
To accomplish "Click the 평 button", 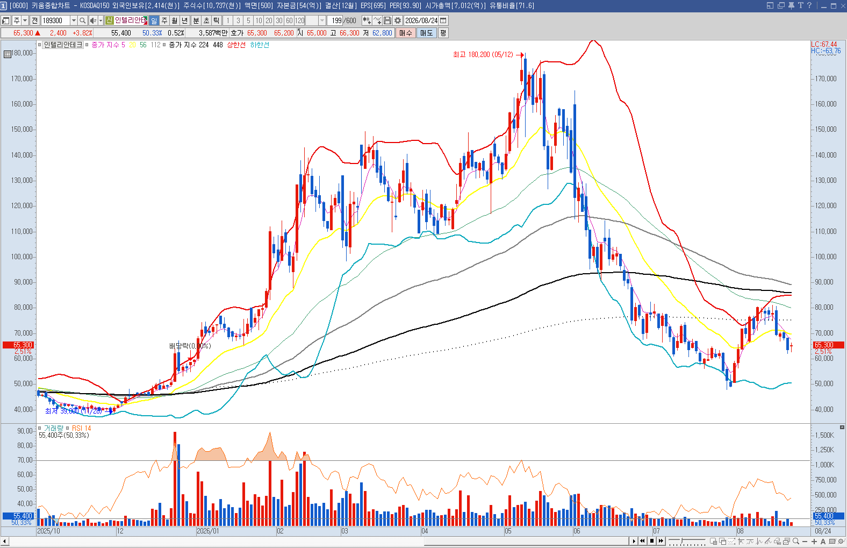I will point(443,33).
